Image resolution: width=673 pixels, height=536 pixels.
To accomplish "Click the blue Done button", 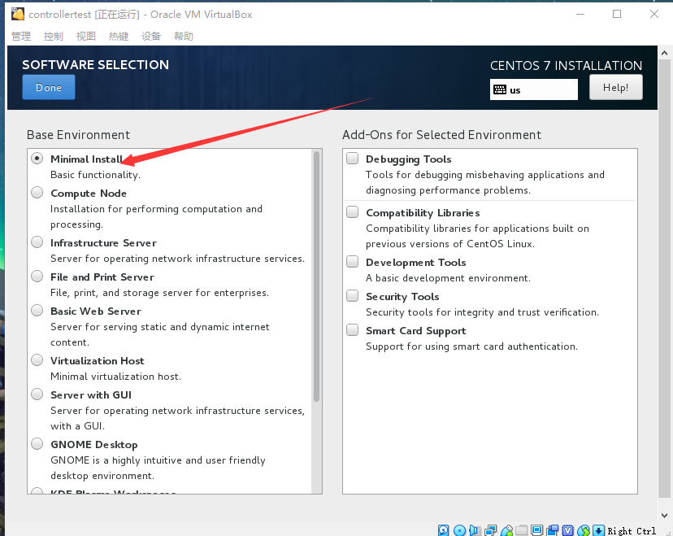I will pyautogui.click(x=49, y=87).
